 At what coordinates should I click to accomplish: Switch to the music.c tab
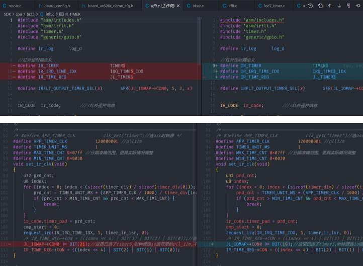click(x=15, y=6)
